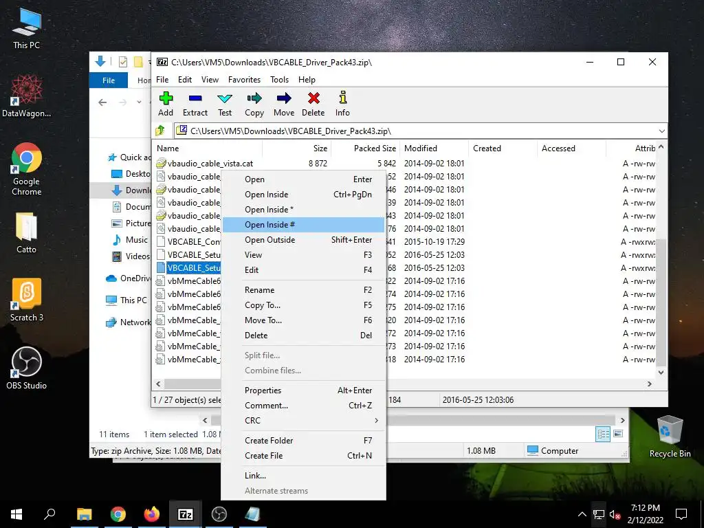Open File Explorer from the taskbar
This screenshot has width=704, height=528.
(84, 514)
